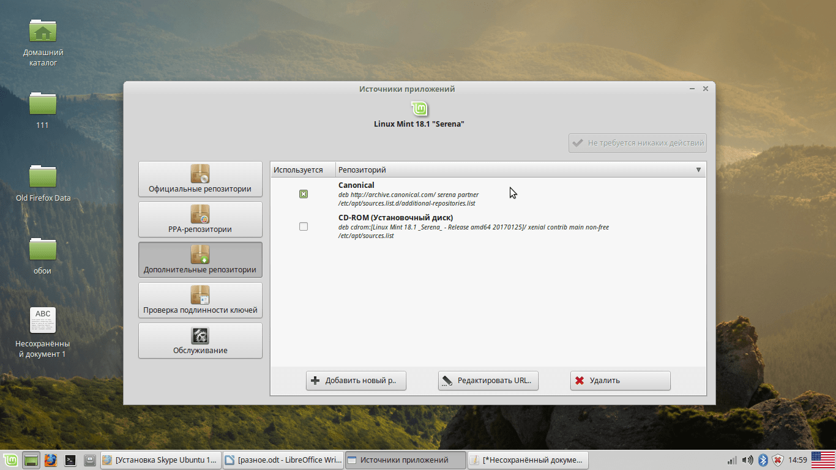Select the Canonical repository row

pyautogui.click(x=490, y=194)
